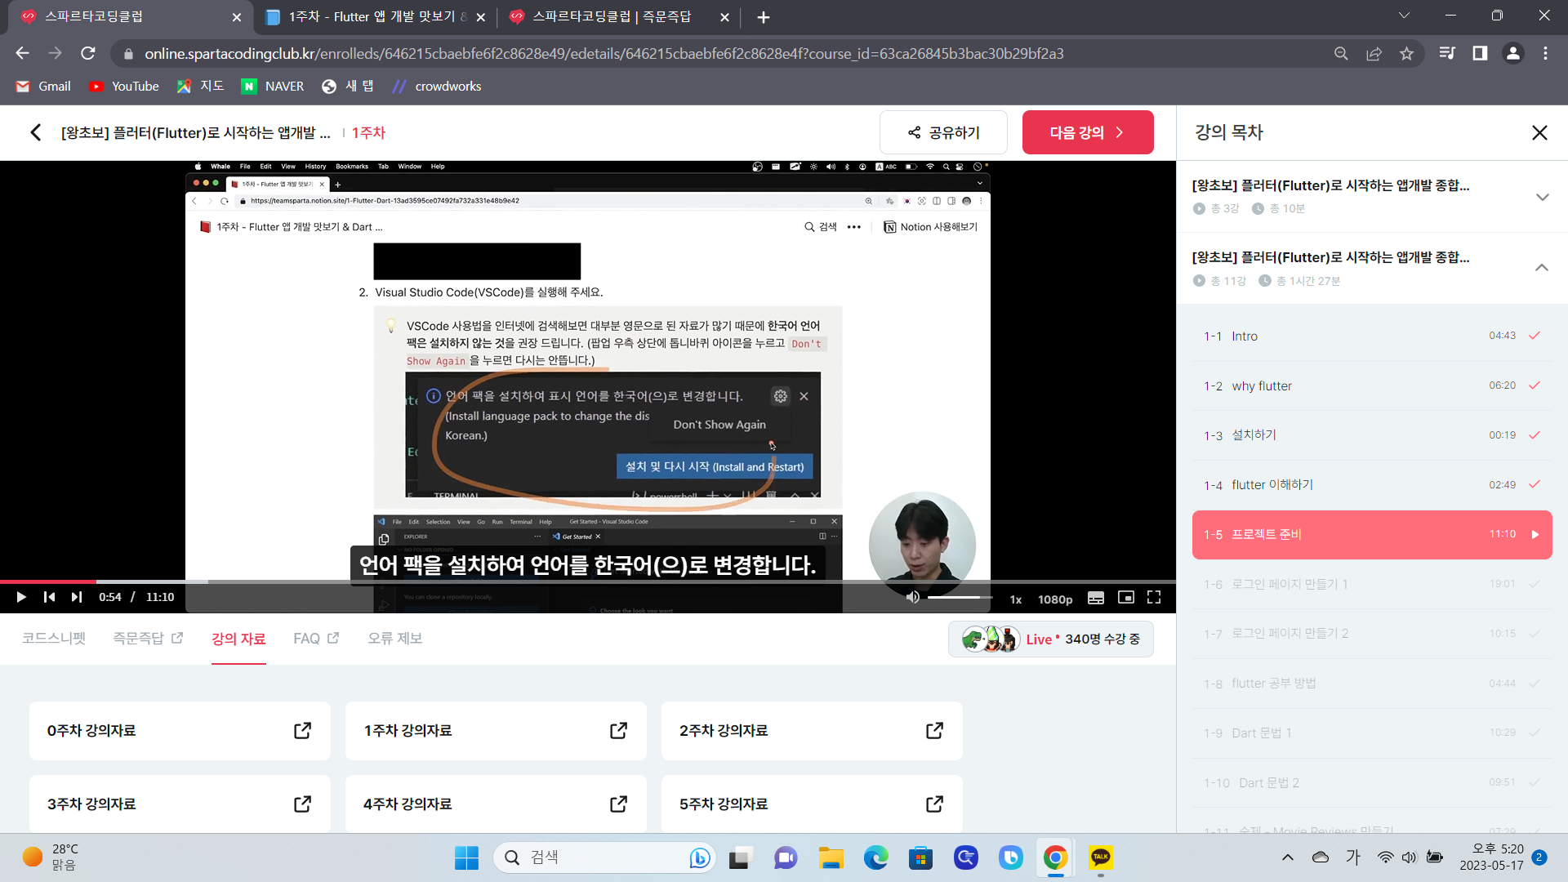Skip to previous lecture video
The width and height of the screenshot is (1568, 882).
click(x=49, y=598)
